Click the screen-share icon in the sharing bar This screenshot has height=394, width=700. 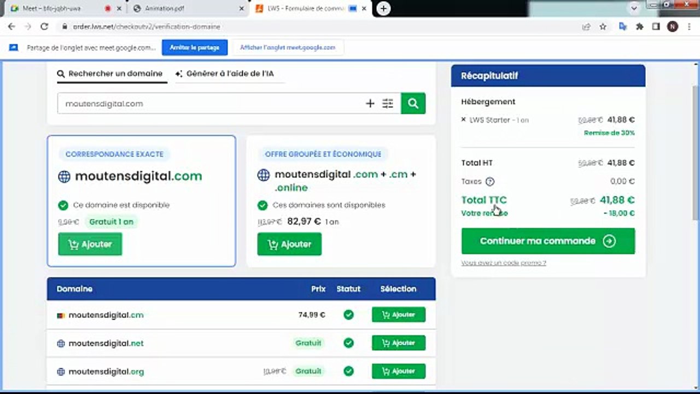click(x=14, y=48)
